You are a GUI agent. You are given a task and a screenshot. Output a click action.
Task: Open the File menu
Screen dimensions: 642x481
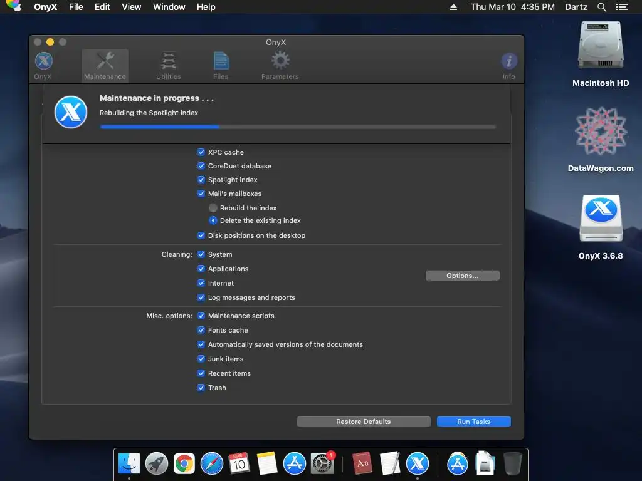pos(76,7)
